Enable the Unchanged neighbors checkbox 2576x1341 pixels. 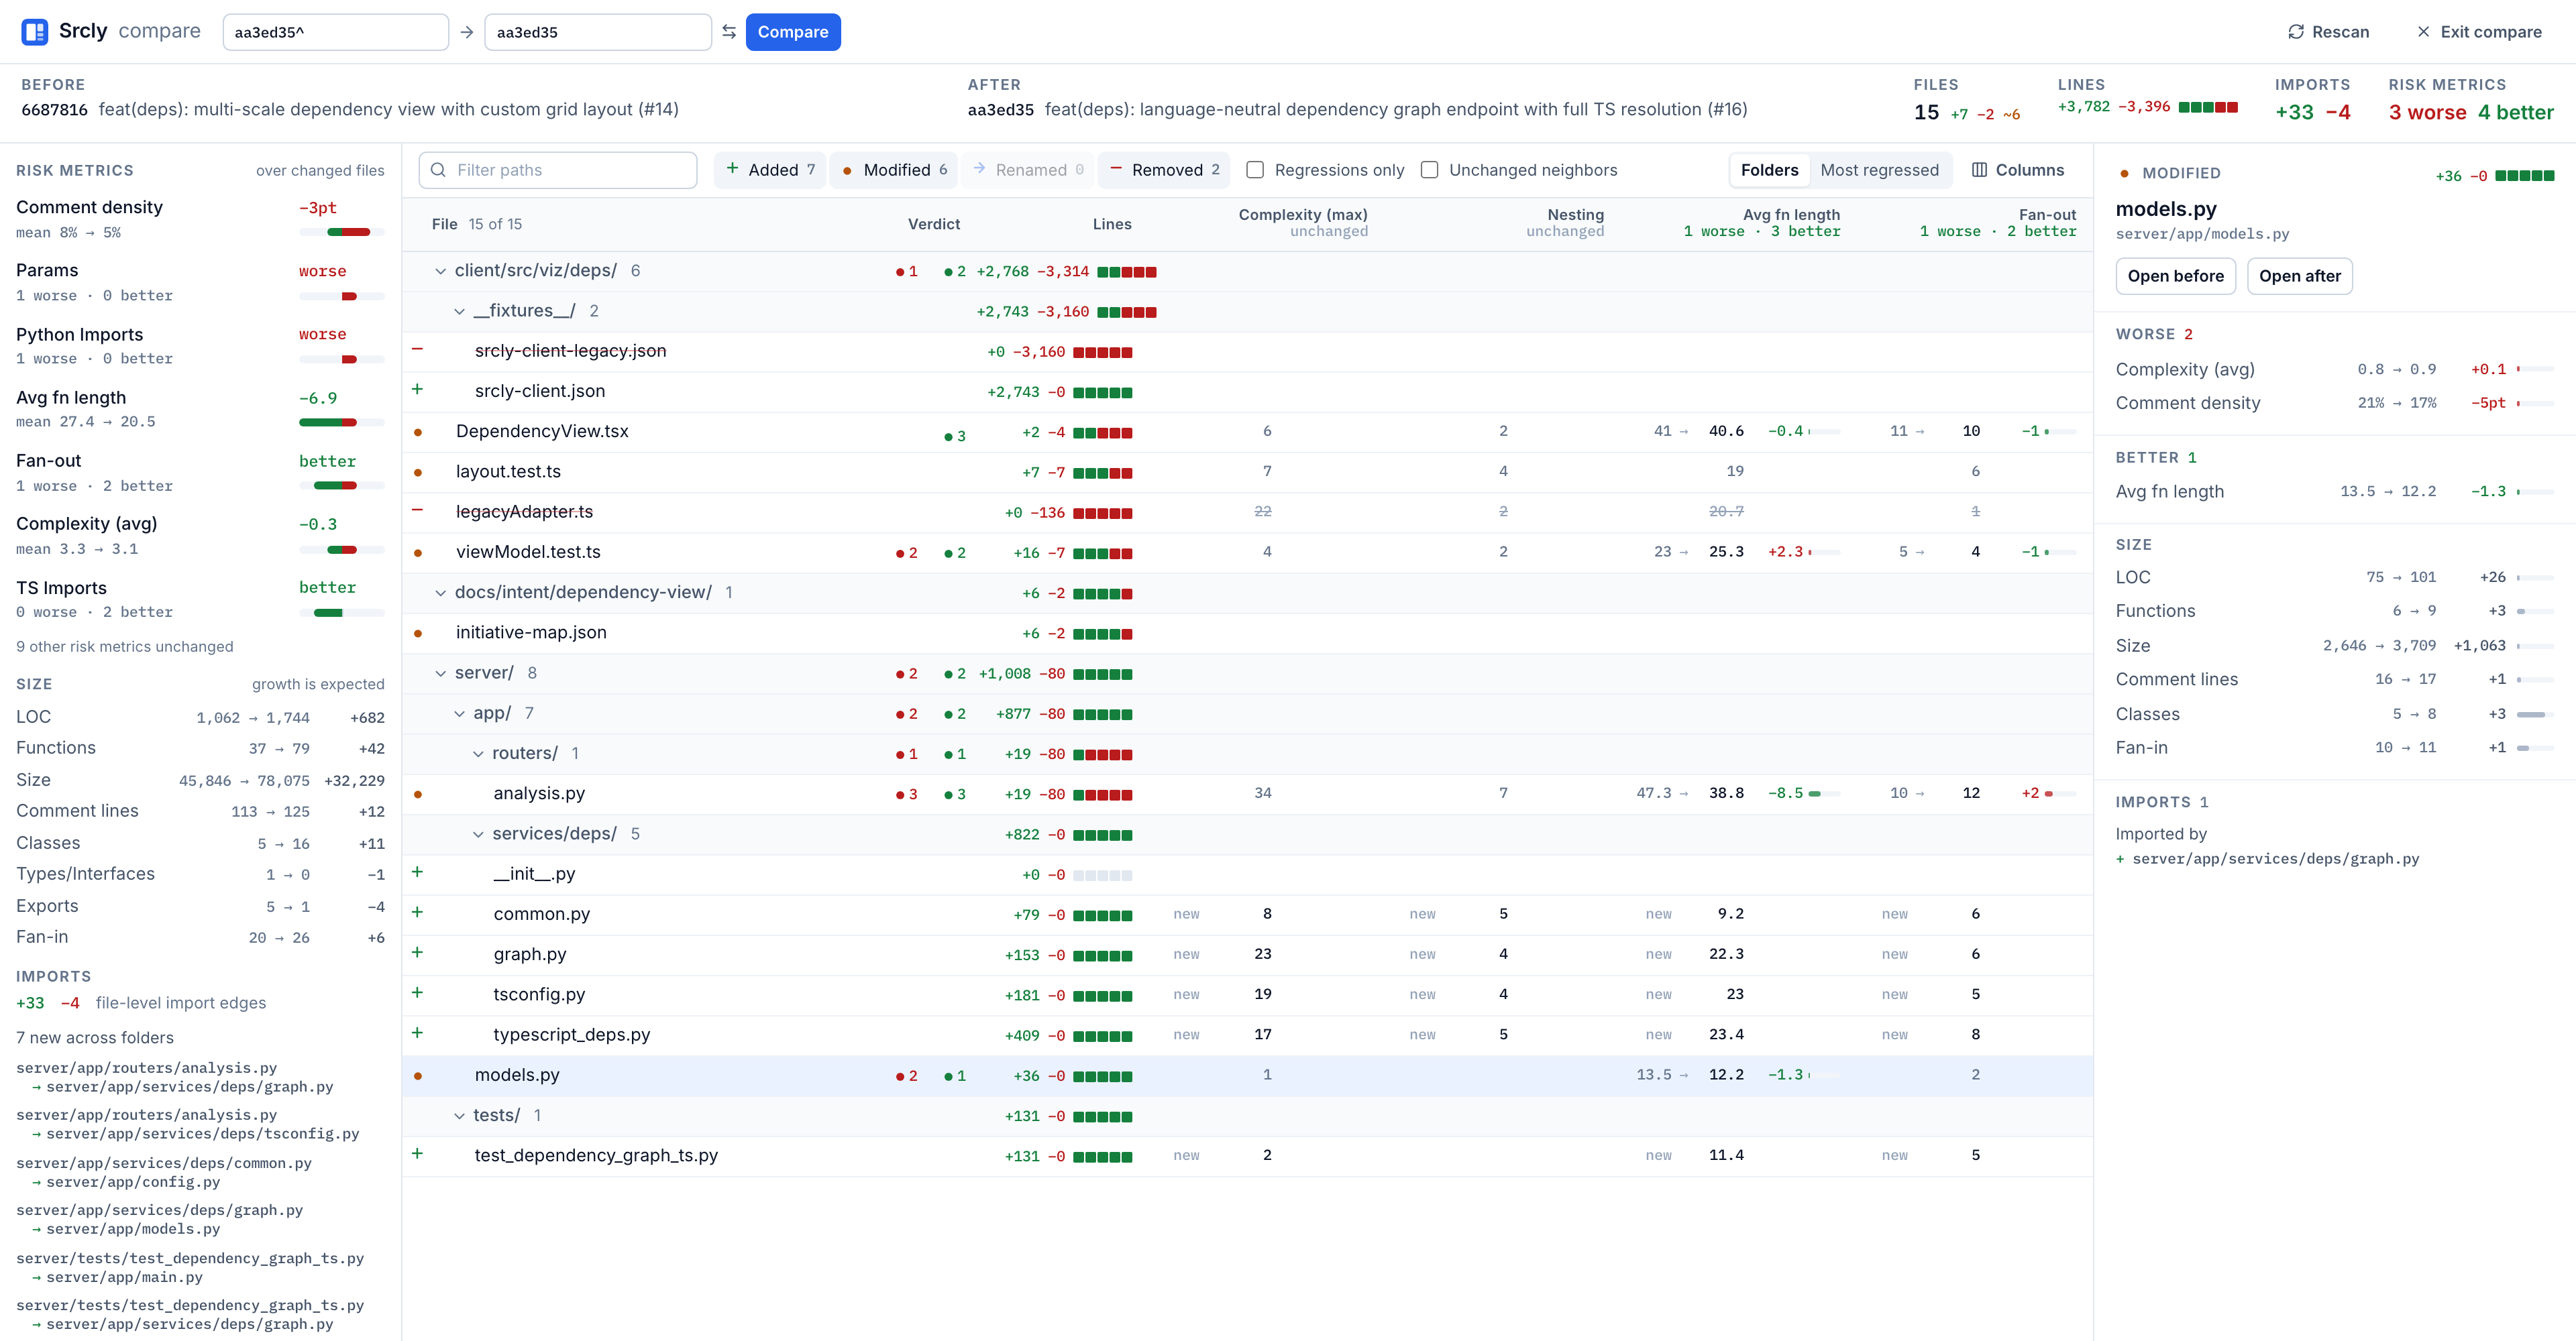(x=1429, y=170)
